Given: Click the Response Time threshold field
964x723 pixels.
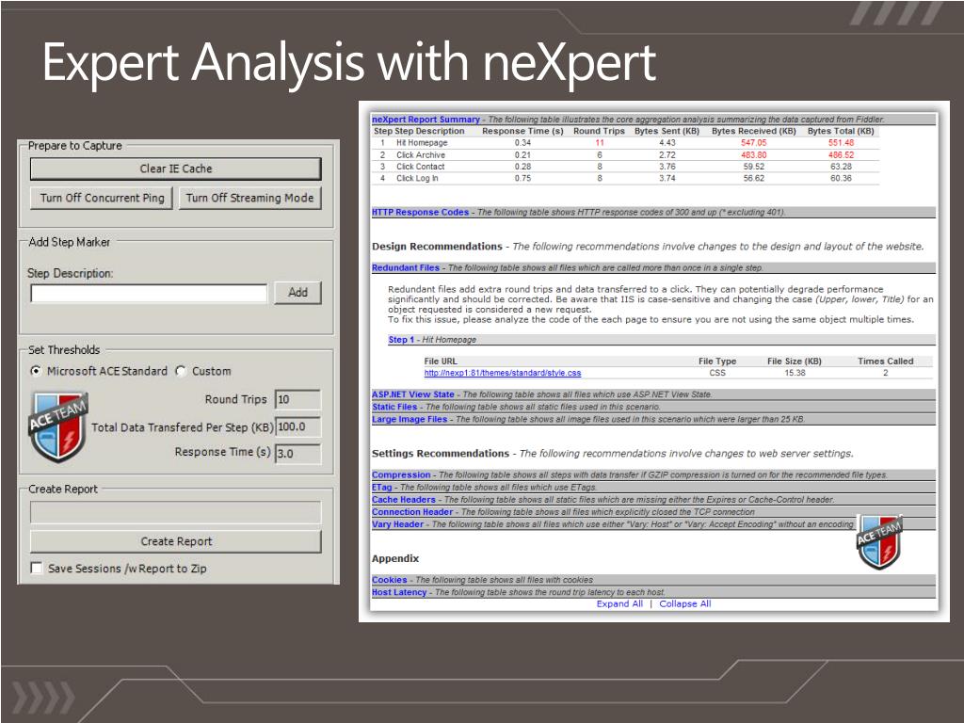Looking at the screenshot, I should (297, 454).
